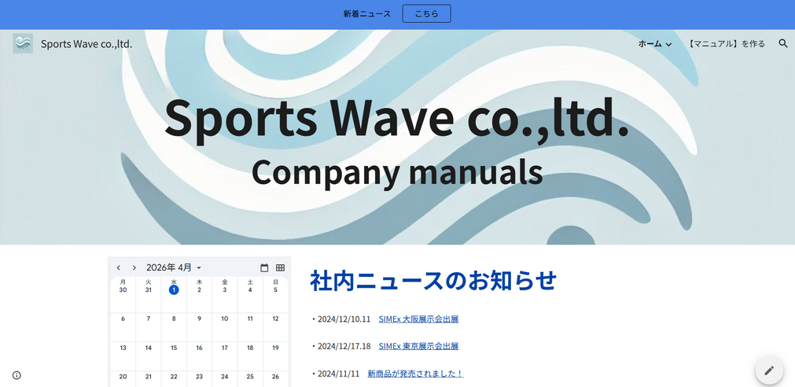
Task: Open the SIMEx 大阪展示会出展 link
Action: [x=418, y=319]
